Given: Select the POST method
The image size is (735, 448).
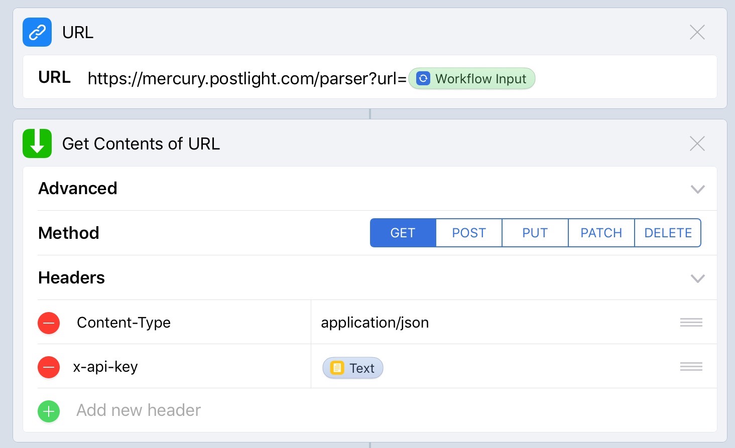Looking at the screenshot, I should [x=469, y=233].
